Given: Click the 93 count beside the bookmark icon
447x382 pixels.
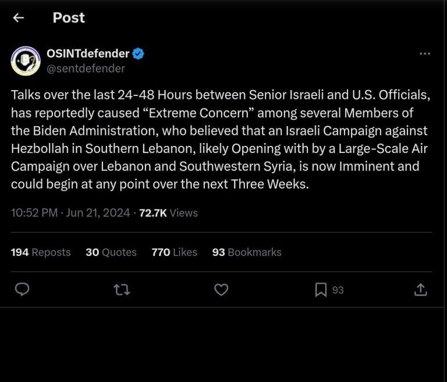Looking at the screenshot, I should (338, 290).
